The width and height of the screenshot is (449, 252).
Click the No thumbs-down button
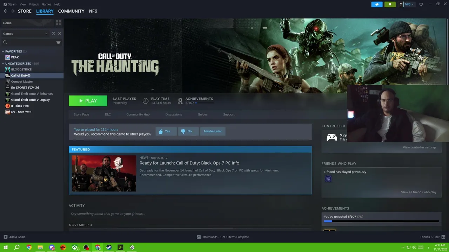188,131
